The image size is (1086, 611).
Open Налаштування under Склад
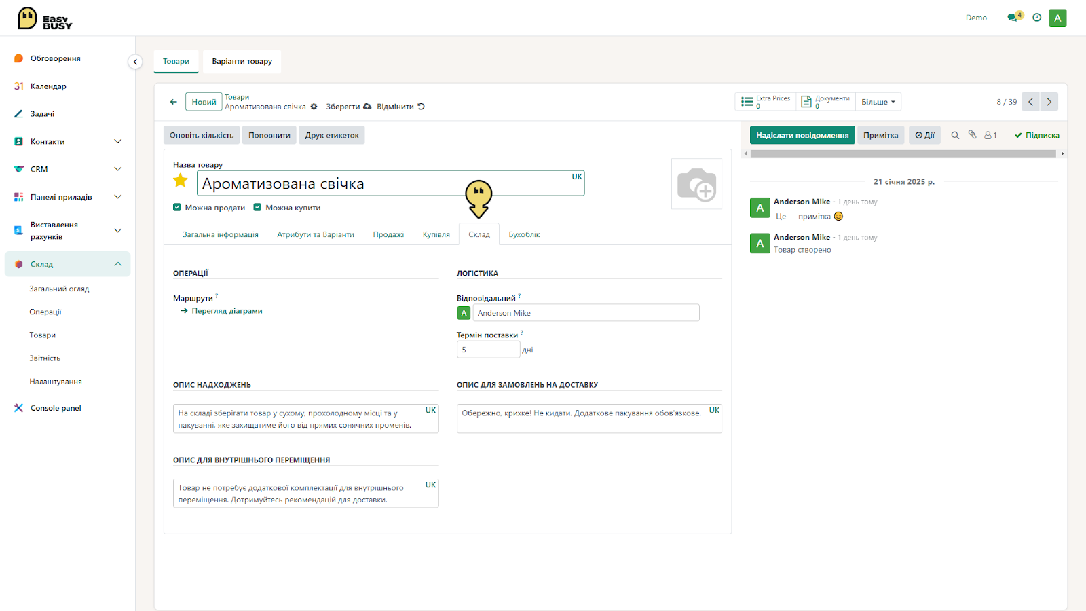click(56, 382)
